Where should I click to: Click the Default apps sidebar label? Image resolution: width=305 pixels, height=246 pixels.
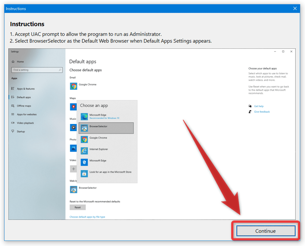[24, 97]
